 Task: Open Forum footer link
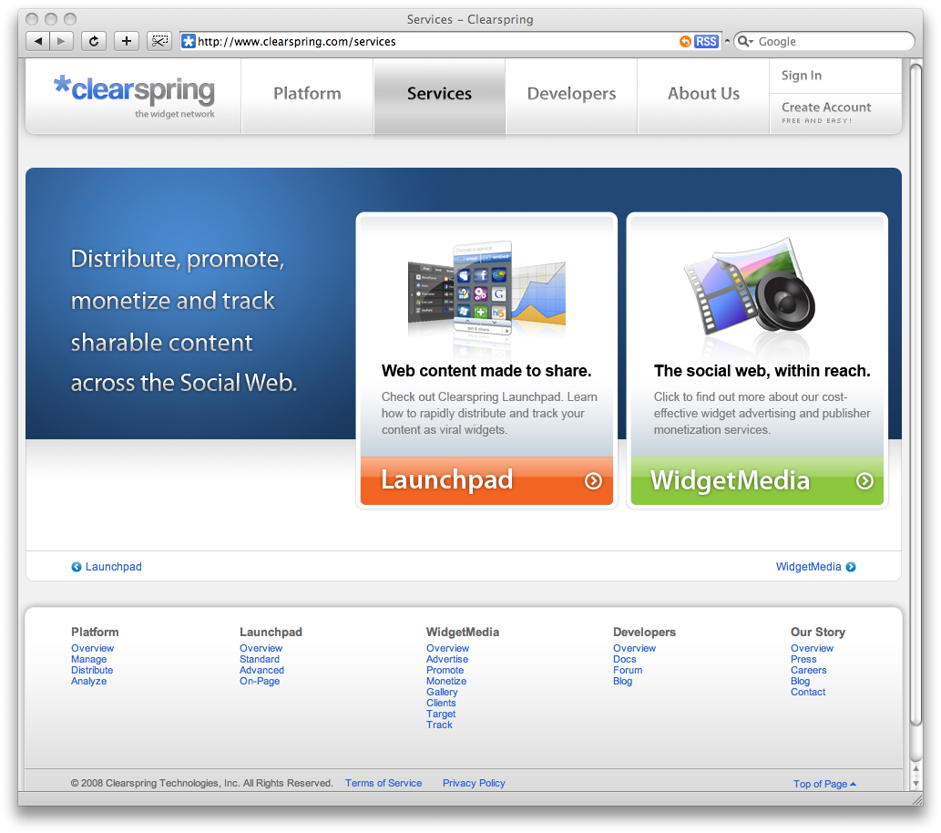coord(627,670)
